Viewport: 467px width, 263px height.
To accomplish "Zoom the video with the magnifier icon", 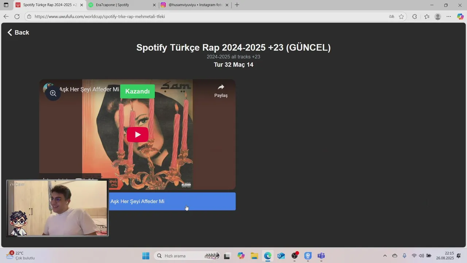I will coord(53,93).
